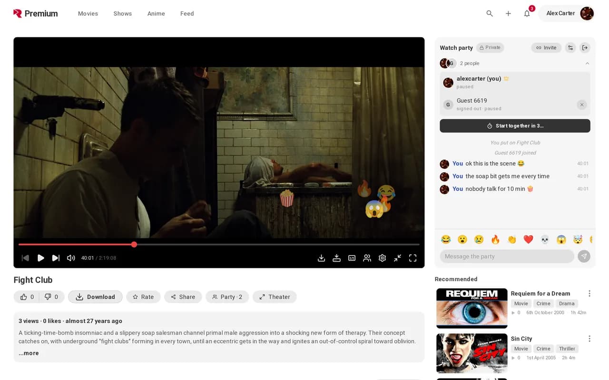Toggle the Private party badge
The height and width of the screenshot is (380, 609).
(490, 47)
